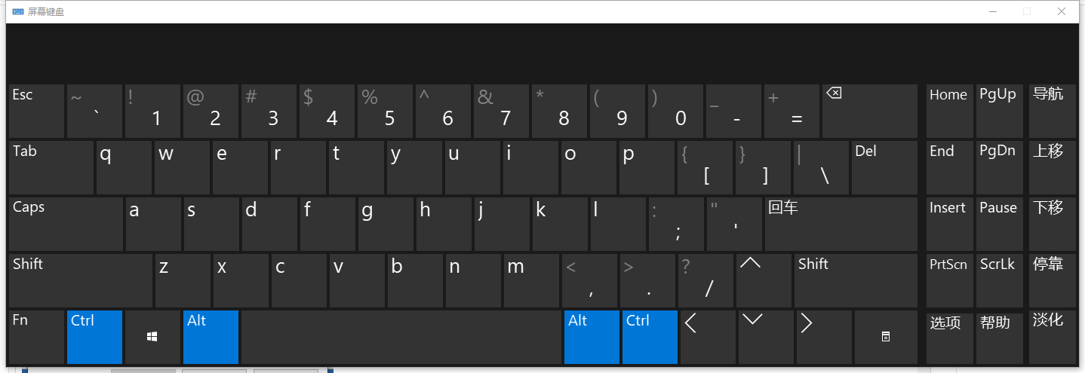Click the 帮助 help key
Screen dimensions: 1085x373
click(x=999, y=337)
